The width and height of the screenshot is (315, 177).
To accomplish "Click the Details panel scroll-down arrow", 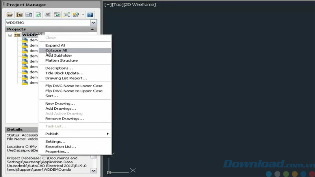I will coord(93,171).
